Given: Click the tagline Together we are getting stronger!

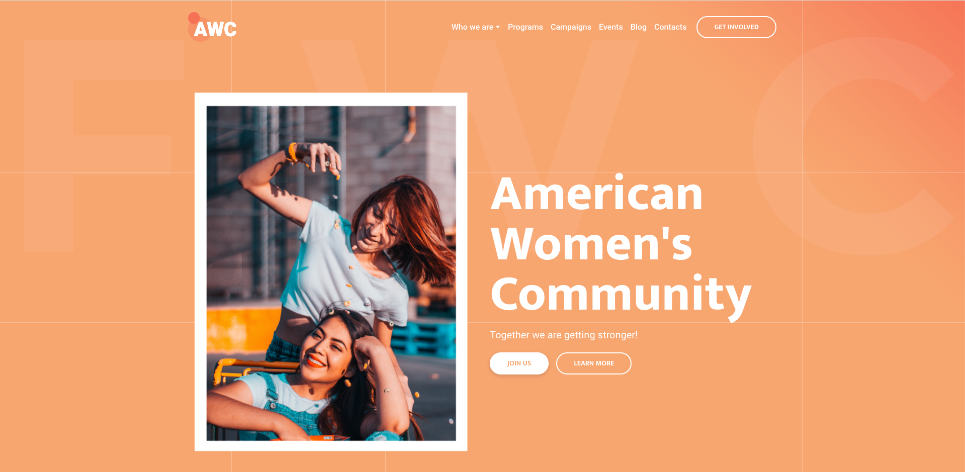Looking at the screenshot, I should [563, 335].
